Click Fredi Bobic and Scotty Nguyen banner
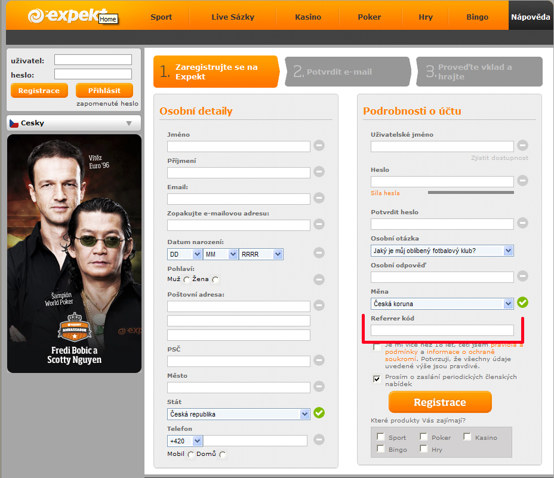 coord(74,253)
